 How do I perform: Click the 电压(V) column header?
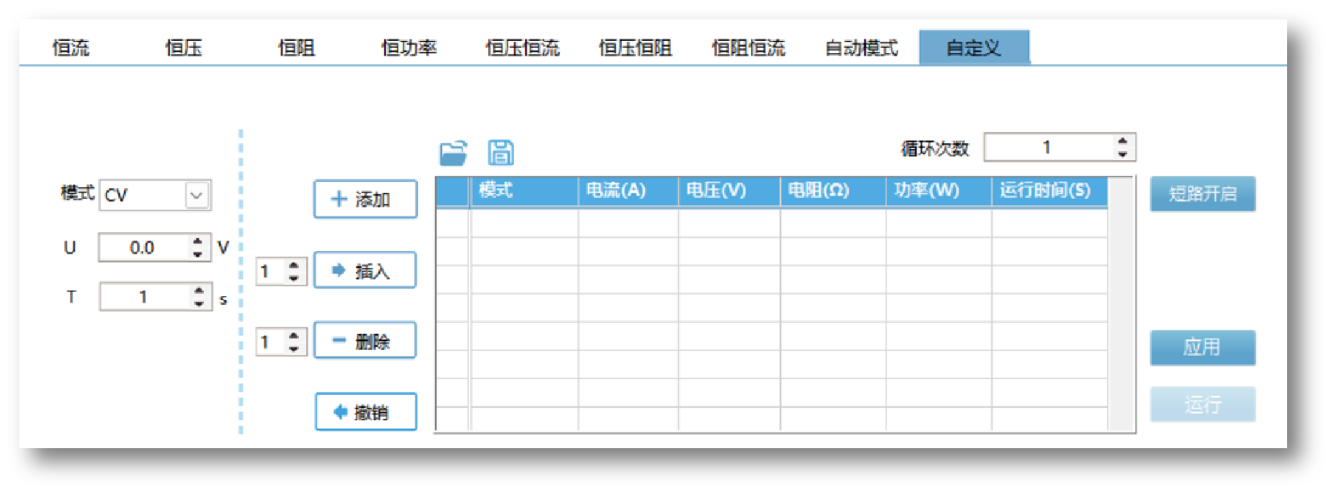[729, 191]
